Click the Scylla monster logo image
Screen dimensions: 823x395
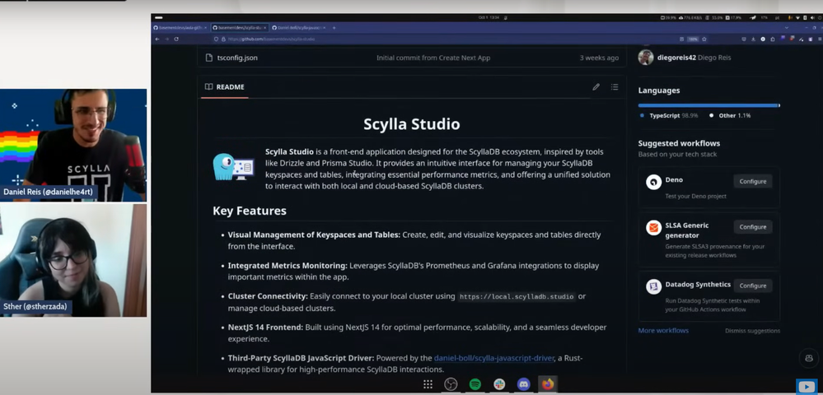234,167
